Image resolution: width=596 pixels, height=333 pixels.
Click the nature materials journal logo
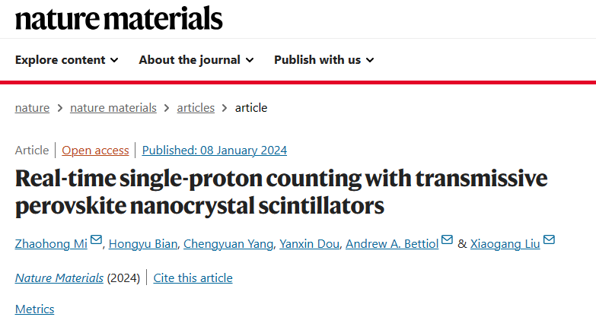(119, 18)
